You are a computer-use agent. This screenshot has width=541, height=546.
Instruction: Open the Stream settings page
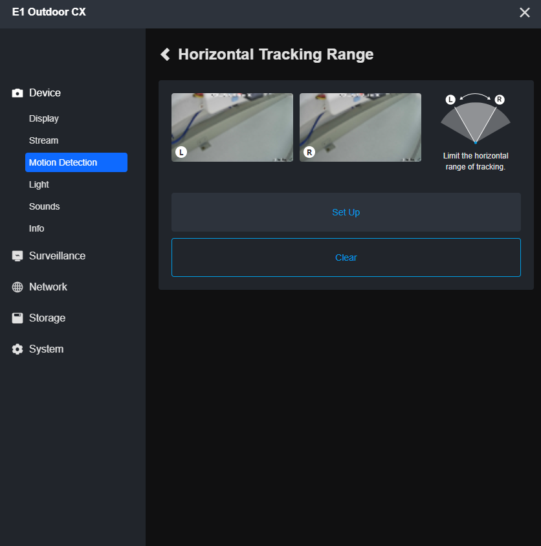click(x=43, y=140)
